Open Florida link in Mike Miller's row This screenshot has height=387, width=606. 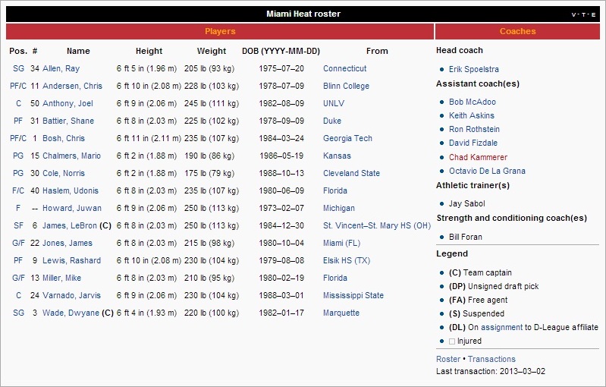[335, 278]
